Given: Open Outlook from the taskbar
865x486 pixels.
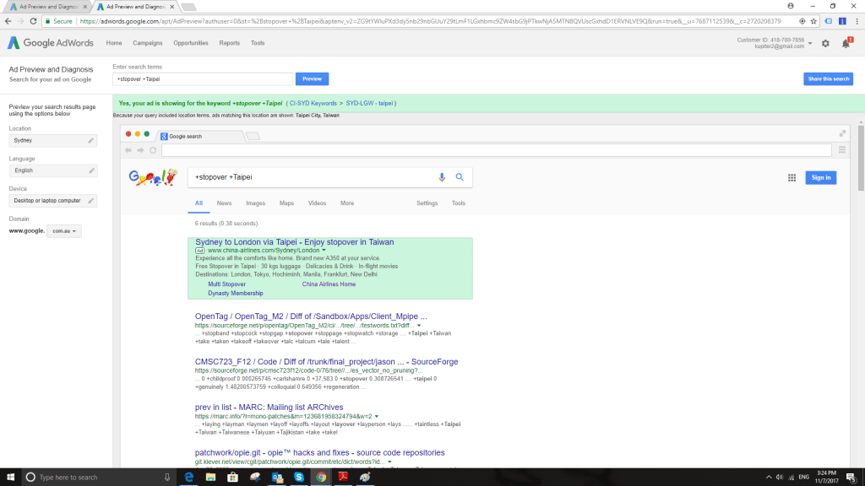Looking at the screenshot, I should click(x=277, y=478).
